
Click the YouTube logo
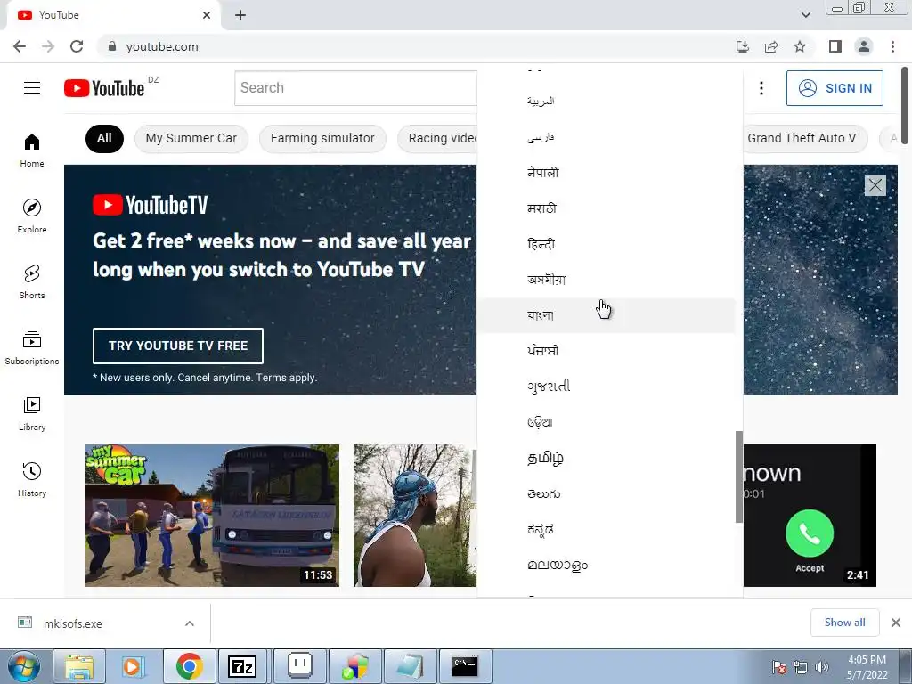[x=104, y=88]
